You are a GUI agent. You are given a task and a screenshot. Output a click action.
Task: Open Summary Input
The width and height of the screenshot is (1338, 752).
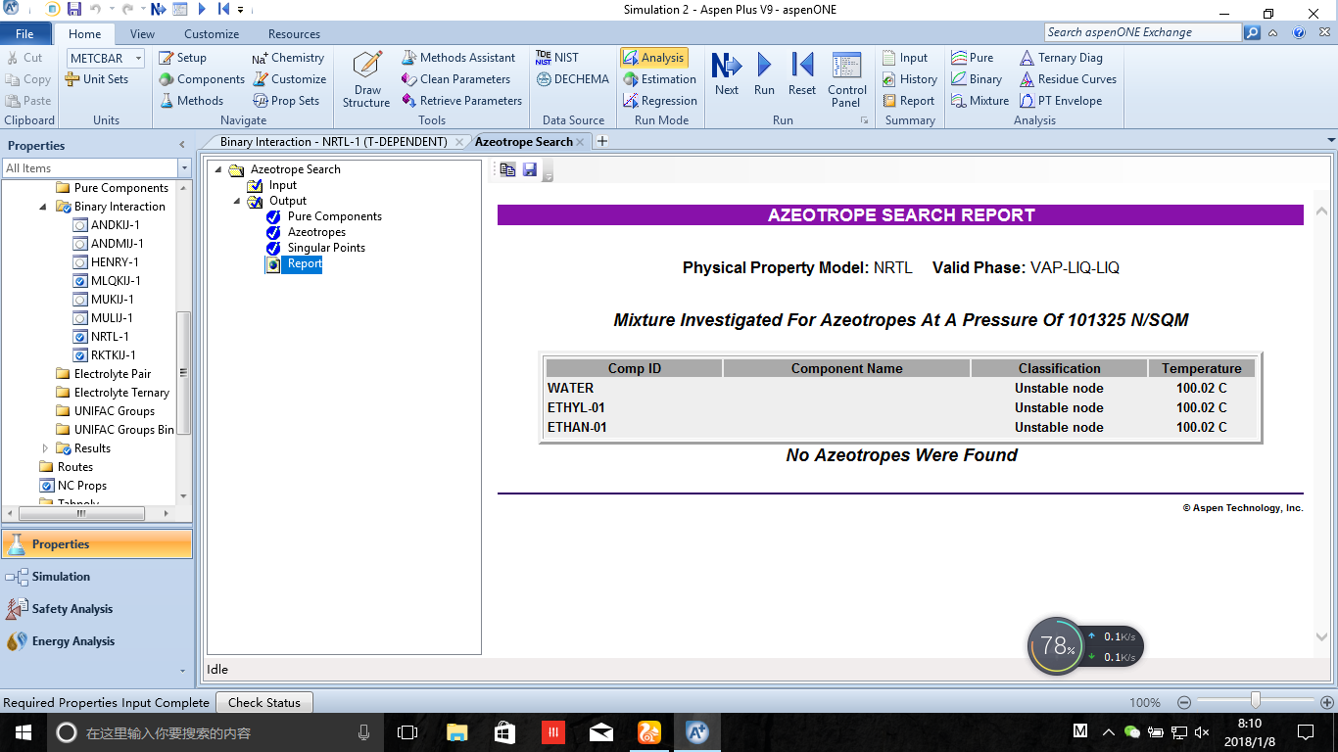904,58
